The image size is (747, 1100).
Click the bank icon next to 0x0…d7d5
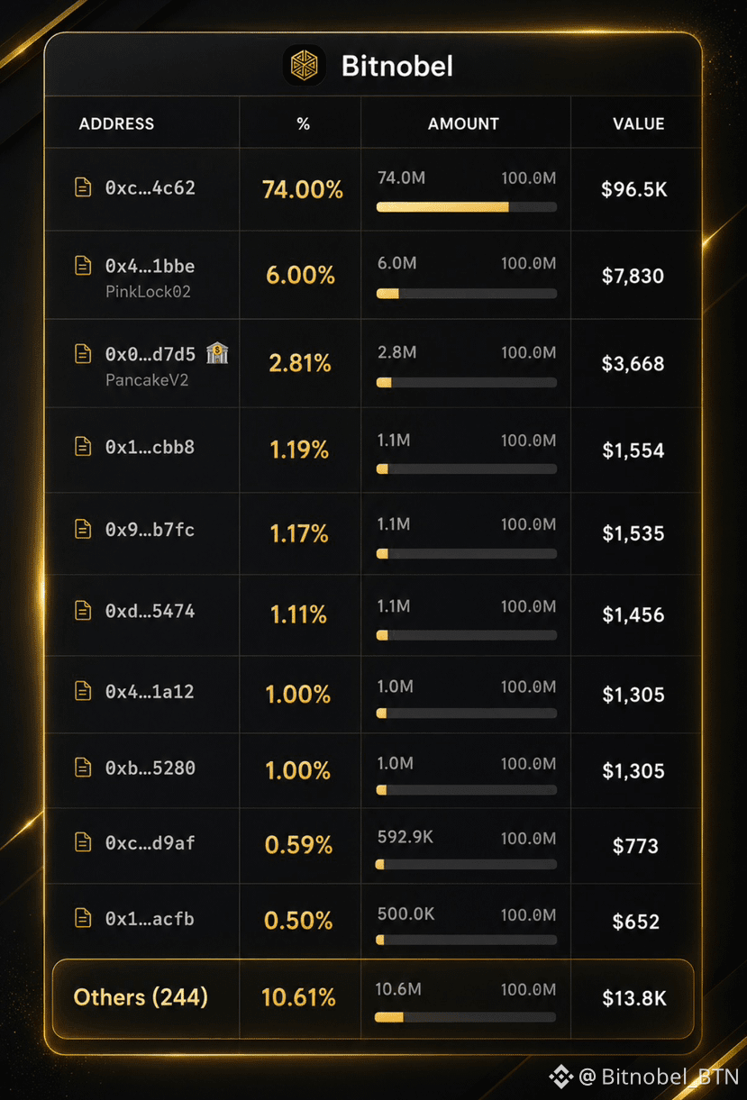217,353
